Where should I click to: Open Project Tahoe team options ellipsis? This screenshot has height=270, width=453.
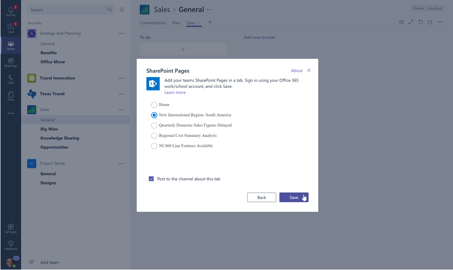(x=122, y=164)
